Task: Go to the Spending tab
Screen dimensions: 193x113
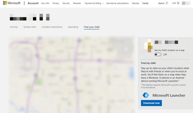Action: pyautogui.click(x=73, y=27)
